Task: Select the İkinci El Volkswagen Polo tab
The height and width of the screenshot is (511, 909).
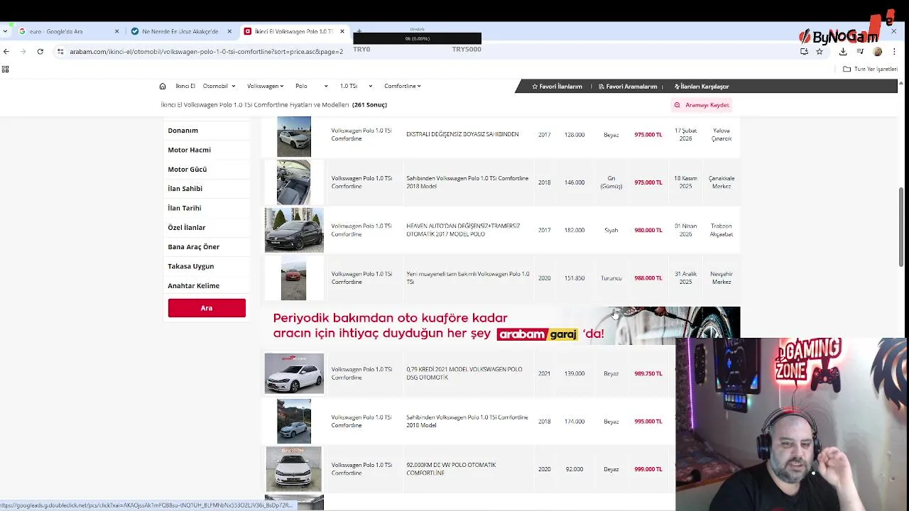Action: point(294,31)
